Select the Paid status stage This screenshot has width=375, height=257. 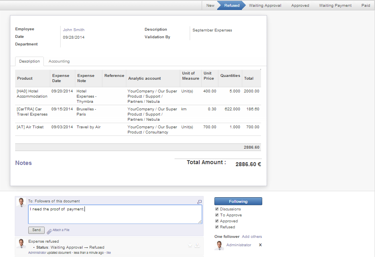[x=366, y=5]
